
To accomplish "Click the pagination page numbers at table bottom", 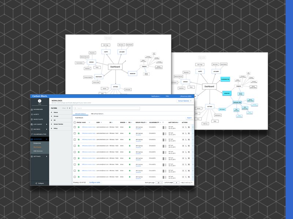I will point(187,183).
